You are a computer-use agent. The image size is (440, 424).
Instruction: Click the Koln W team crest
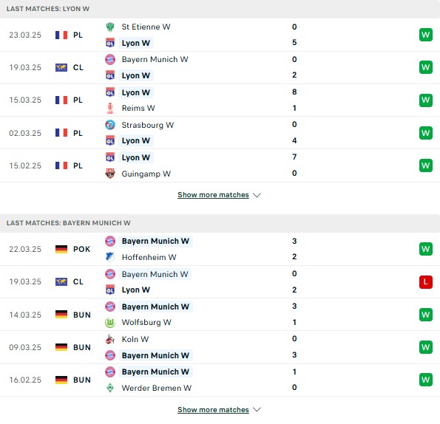[110, 339]
